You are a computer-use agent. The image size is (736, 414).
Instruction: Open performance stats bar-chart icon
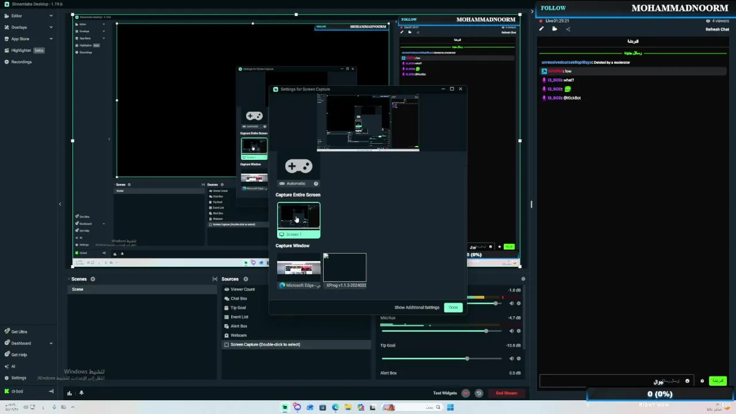[x=70, y=393]
